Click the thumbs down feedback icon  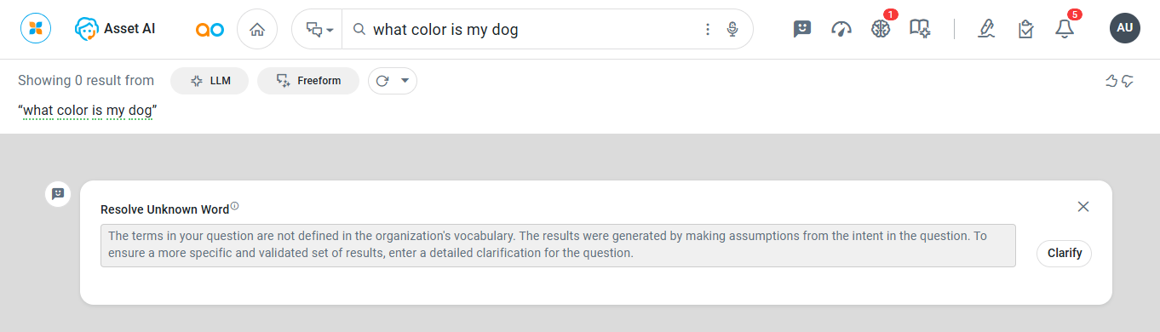pyautogui.click(x=1128, y=81)
